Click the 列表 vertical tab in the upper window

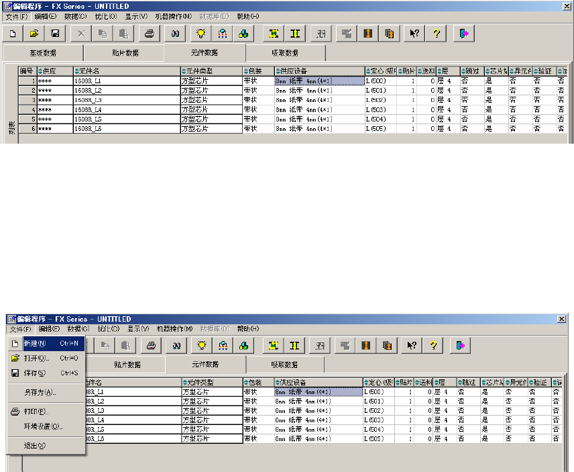click(11, 128)
